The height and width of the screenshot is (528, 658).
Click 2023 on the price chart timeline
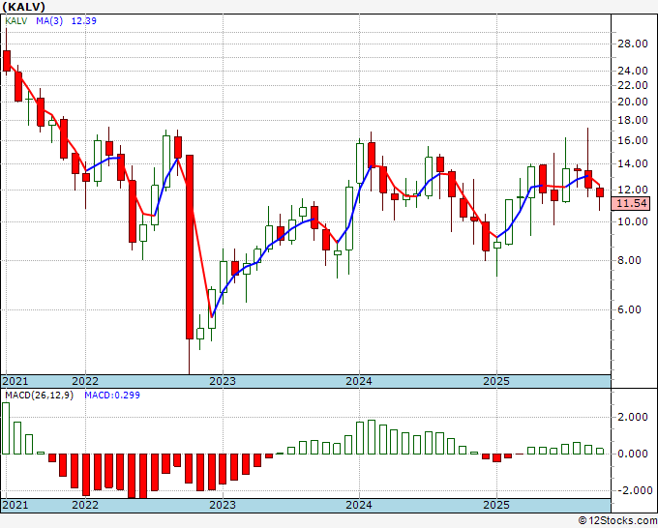(x=223, y=381)
